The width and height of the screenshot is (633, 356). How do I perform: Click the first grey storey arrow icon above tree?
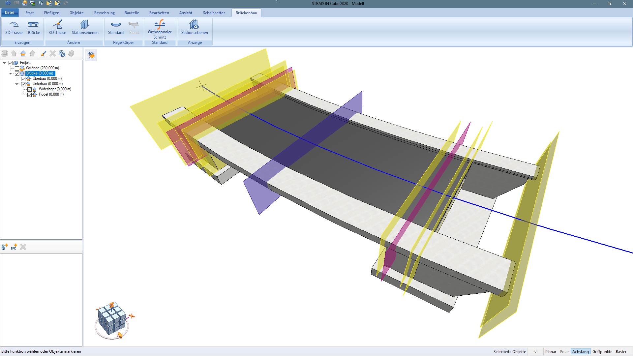[x=14, y=53]
